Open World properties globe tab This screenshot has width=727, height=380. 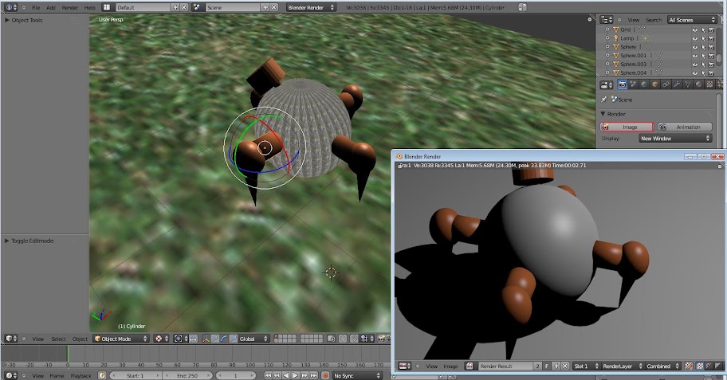[x=644, y=84]
